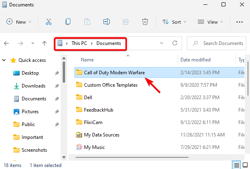Click the Delete trash can icon

[145, 22]
